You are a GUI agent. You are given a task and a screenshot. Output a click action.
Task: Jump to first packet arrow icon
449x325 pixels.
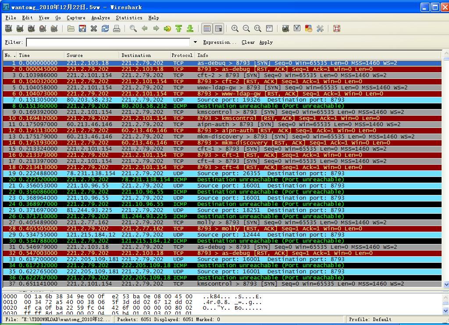pyautogui.click(x=179, y=28)
